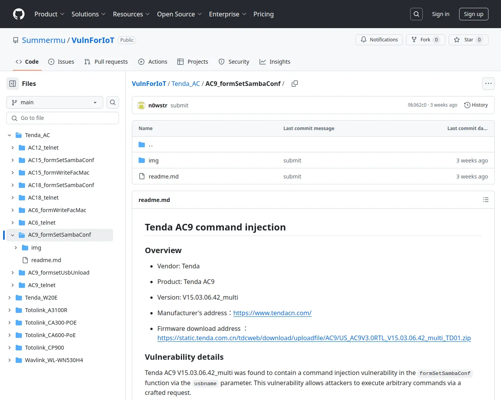The image size is (501, 400).
Task: Click the readme.md file icon in table
Action: point(142,177)
